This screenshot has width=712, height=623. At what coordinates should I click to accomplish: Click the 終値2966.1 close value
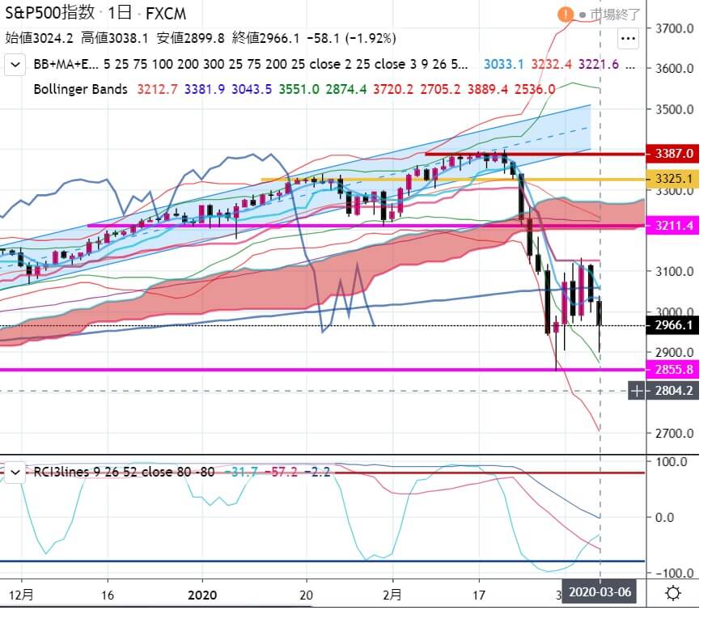265,38
